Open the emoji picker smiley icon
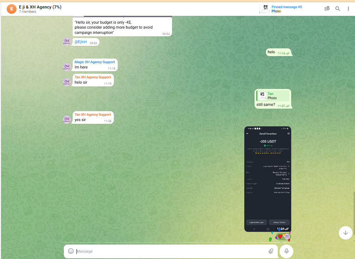Screen dimensions: 355x259 click(x=71, y=251)
